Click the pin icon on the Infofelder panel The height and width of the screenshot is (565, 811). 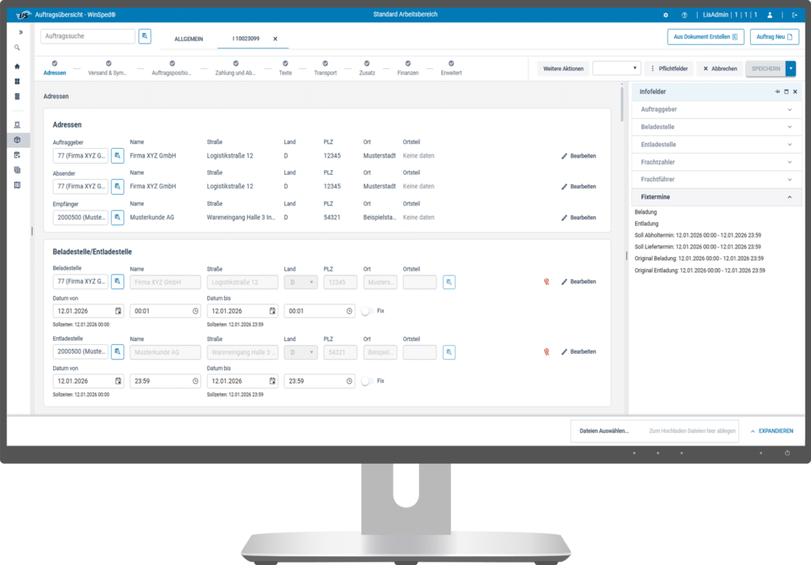(777, 91)
